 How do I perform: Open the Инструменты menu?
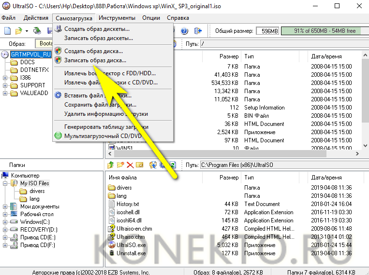[117, 18]
